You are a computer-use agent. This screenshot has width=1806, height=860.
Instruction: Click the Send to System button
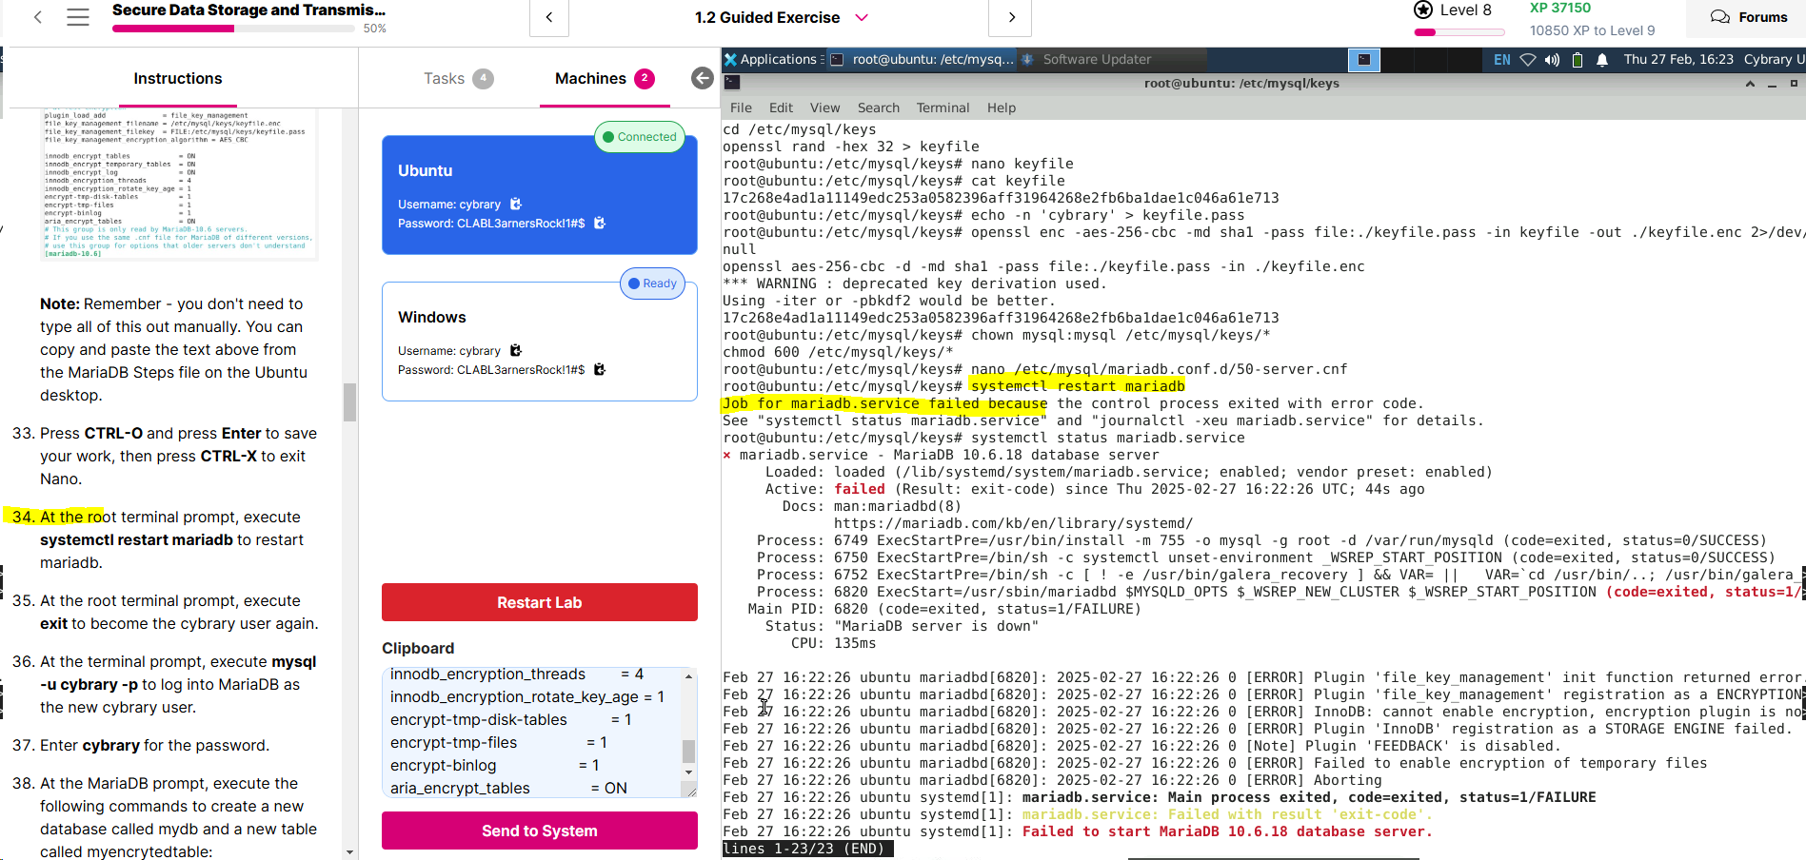point(539,831)
